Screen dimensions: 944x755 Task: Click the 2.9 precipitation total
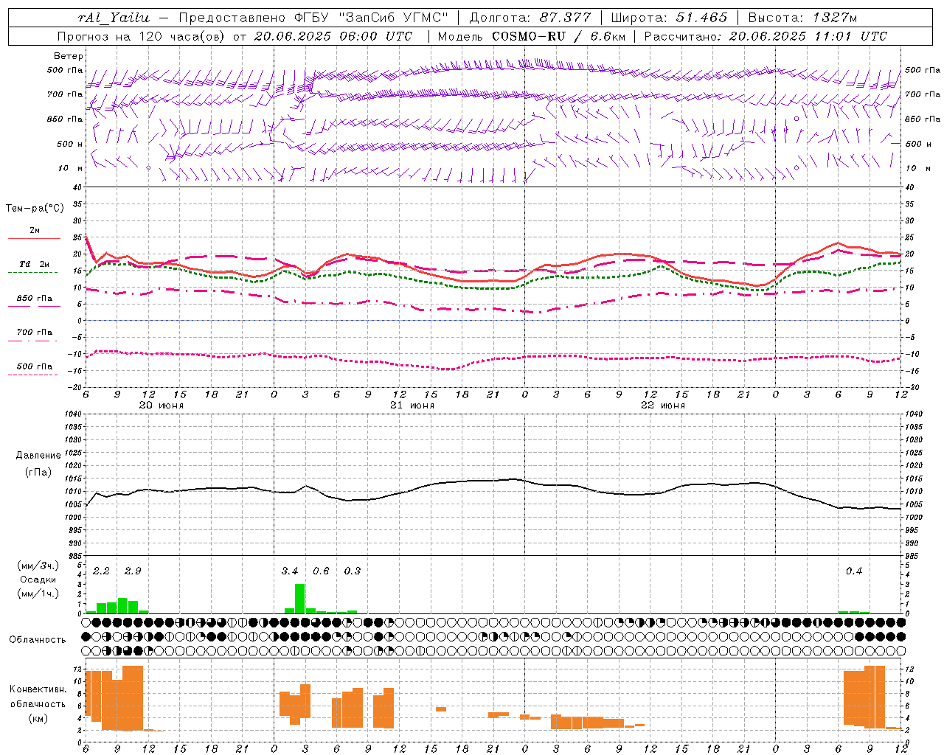[x=133, y=571]
